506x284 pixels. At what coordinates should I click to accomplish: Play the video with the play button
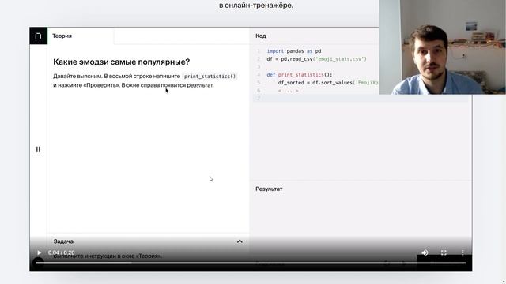tap(39, 252)
